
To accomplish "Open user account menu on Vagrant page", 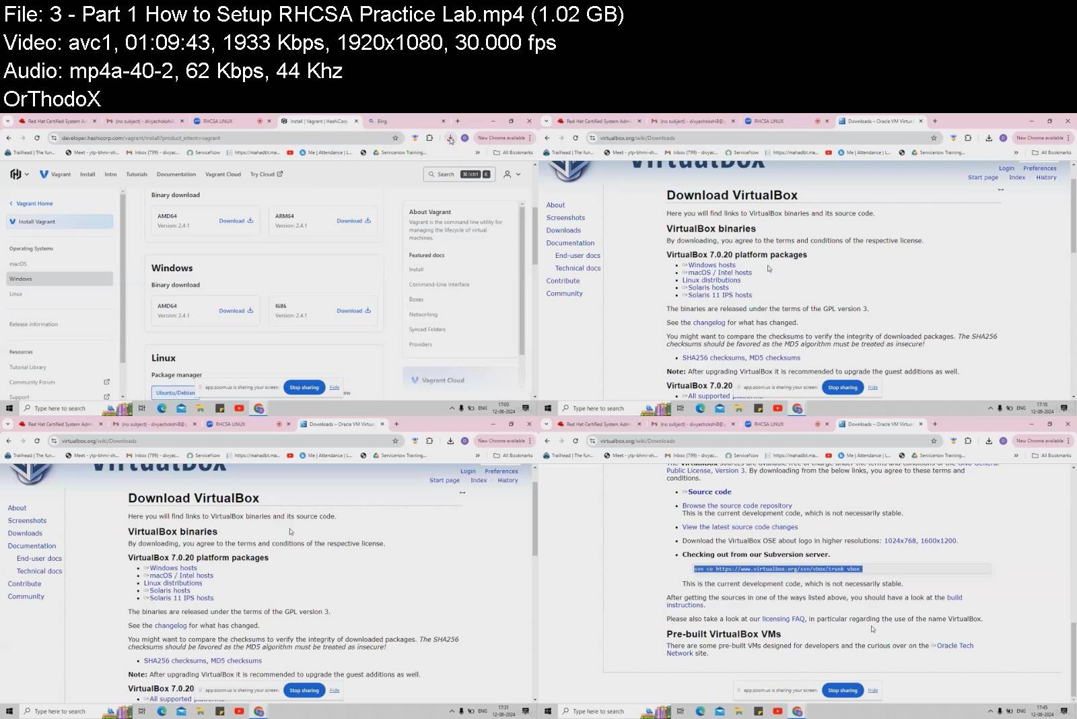I will coord(512,174).
